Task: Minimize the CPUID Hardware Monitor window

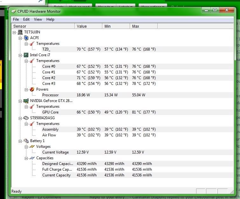Action: pos(206,10)
